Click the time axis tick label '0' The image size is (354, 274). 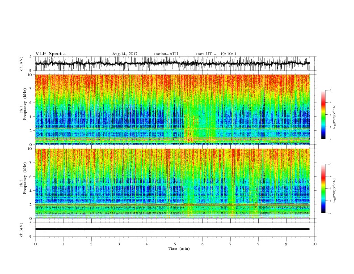(35, 244)
